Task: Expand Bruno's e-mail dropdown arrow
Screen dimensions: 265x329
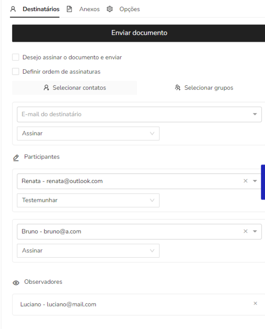Action: (x=255, y=231)
